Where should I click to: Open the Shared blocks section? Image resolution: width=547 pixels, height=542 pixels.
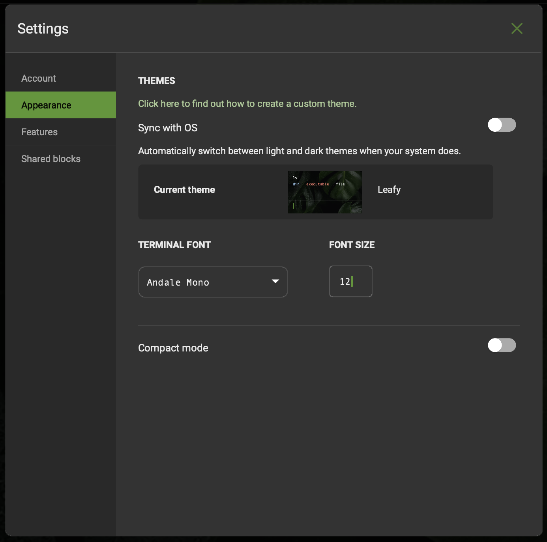click(61, 159)
